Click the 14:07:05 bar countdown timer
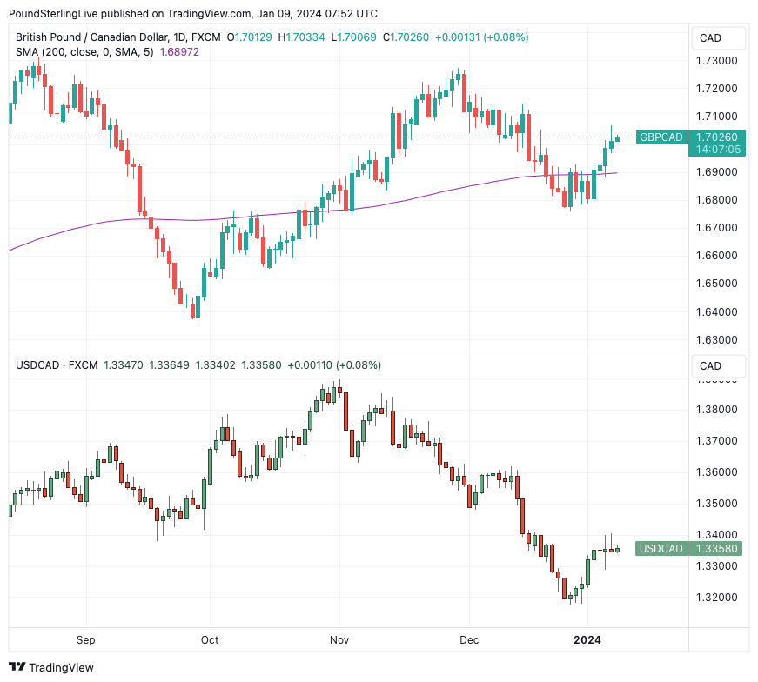 click(x=718, y=150)
